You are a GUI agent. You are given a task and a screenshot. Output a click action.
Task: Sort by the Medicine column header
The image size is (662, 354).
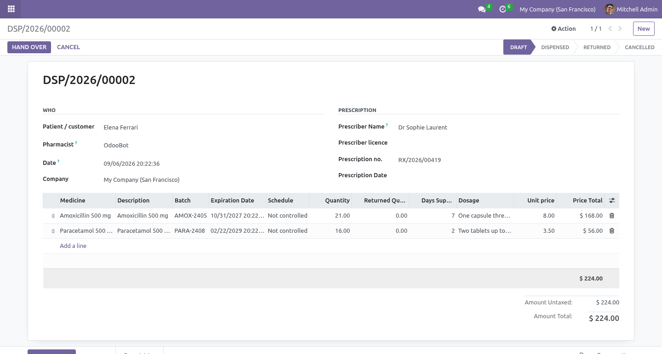click(x=86, y=201)
